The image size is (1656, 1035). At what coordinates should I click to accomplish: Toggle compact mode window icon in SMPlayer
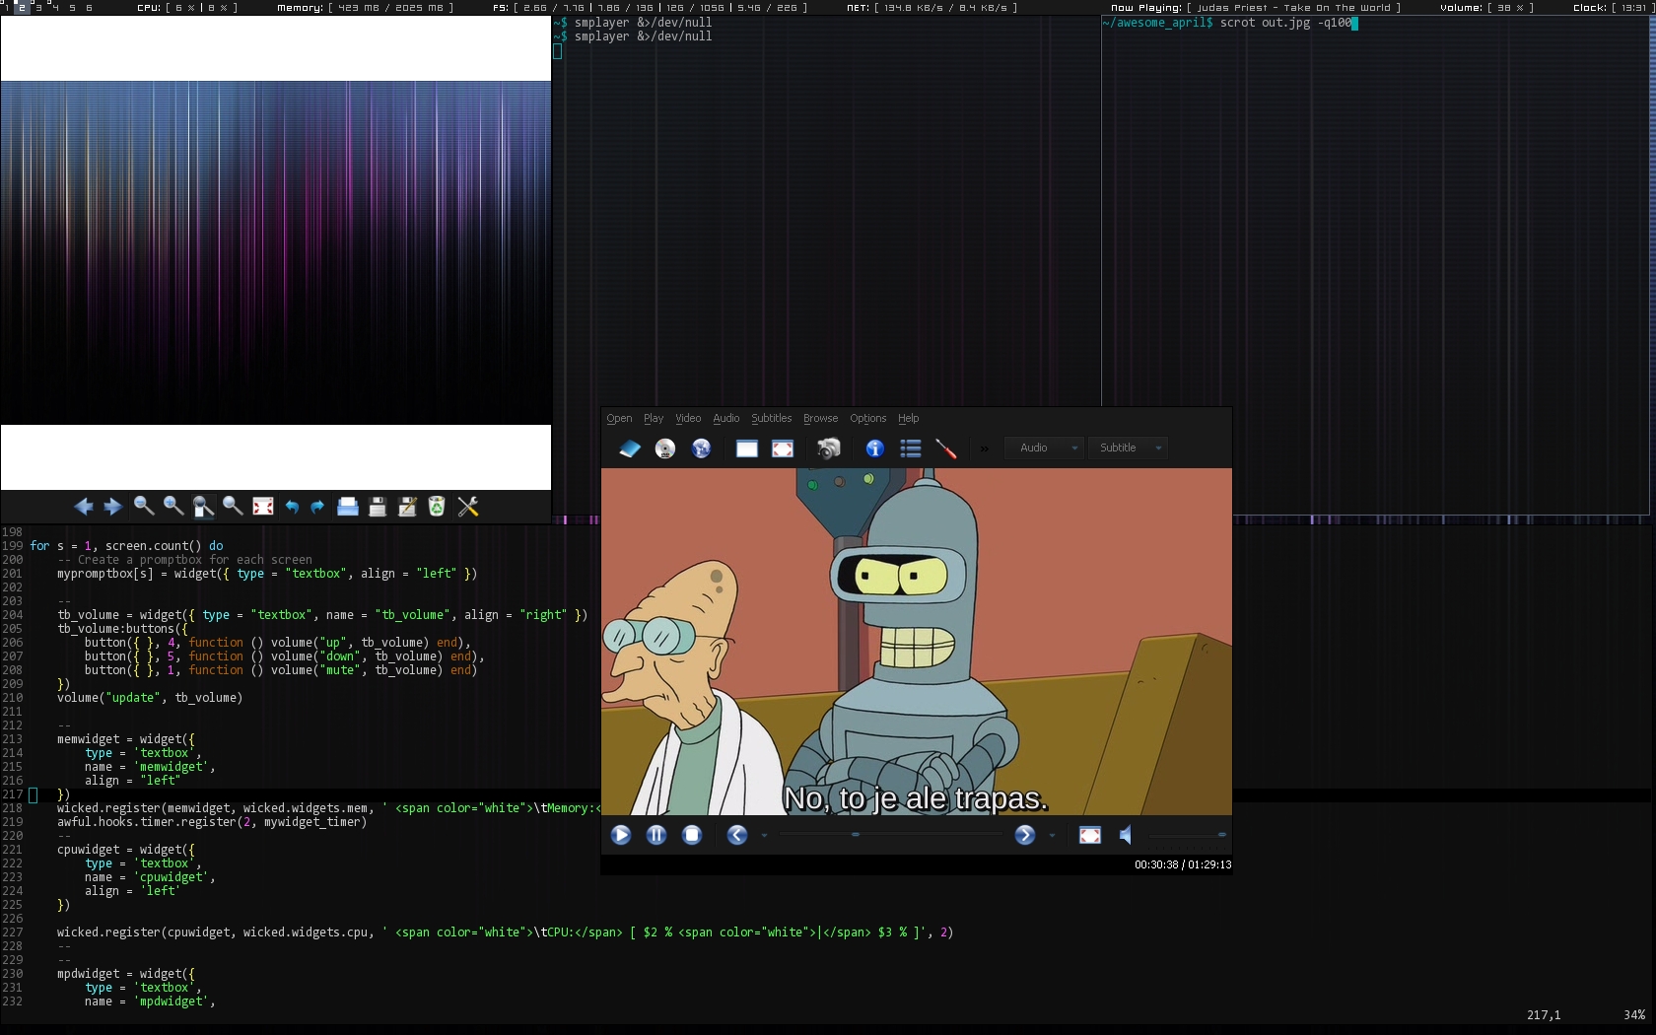[747, 448]
